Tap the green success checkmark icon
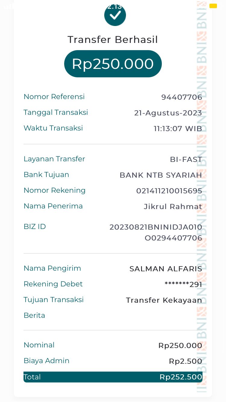The height and width of the screenshot is (403, 226). click(115, 15)
